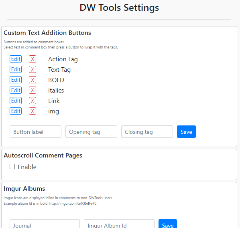Edit the italics button settings
The image size is (240, 228).
point(16,90)
